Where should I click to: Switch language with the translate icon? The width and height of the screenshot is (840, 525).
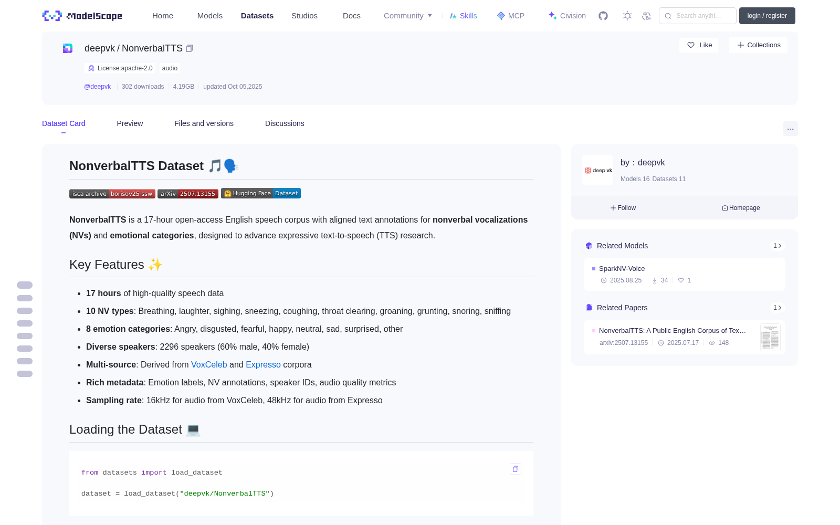click(646, 16)
